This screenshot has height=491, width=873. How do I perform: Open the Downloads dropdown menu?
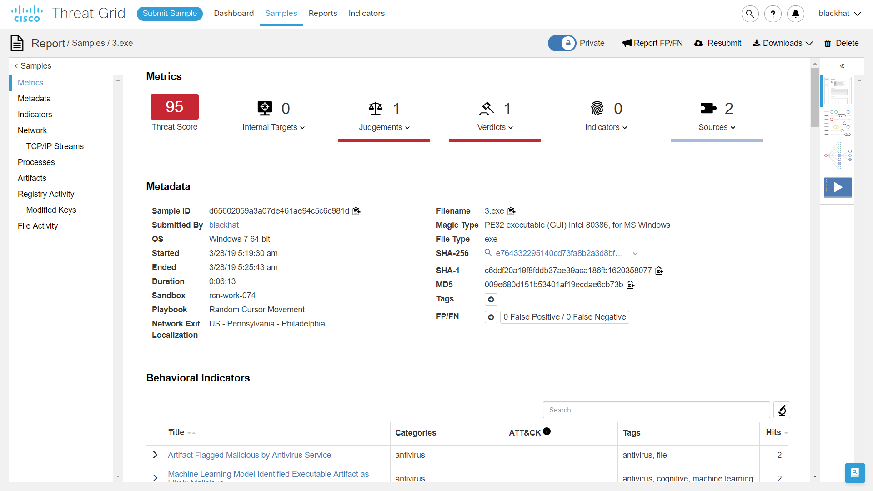click(783, 43)
